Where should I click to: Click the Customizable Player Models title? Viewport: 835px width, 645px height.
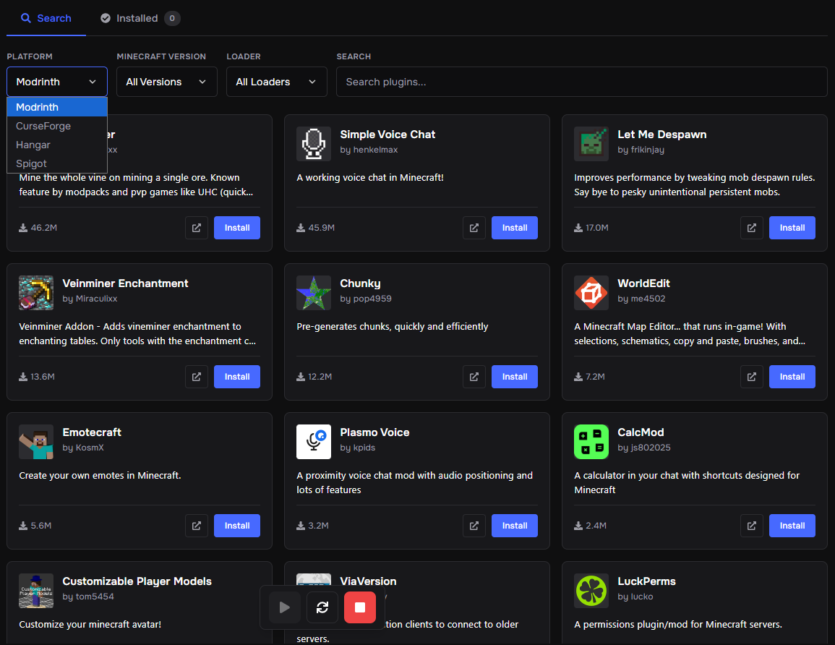(x=137, y=581)
